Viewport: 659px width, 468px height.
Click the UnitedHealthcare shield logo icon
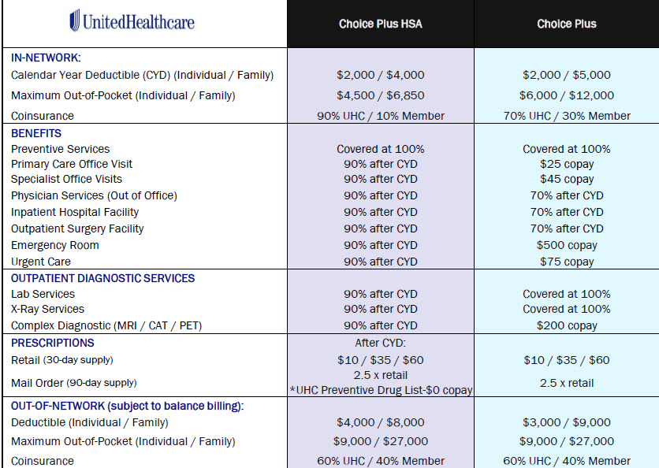[74, 20]
